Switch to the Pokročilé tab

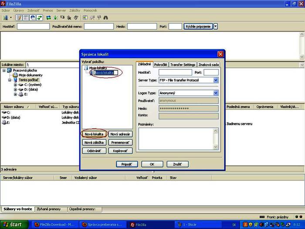coord(160,65)
